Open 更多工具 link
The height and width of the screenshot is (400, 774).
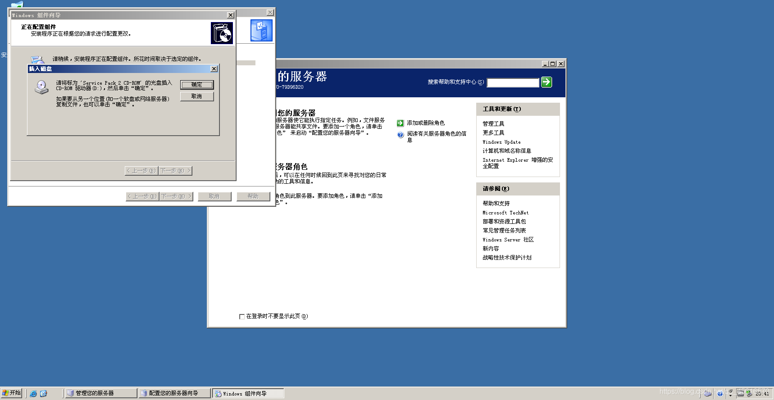493,133
